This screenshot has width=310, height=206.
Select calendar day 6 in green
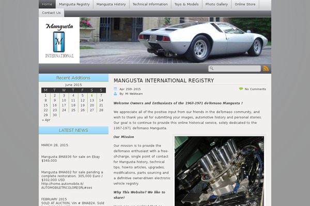tap(92, 95)
